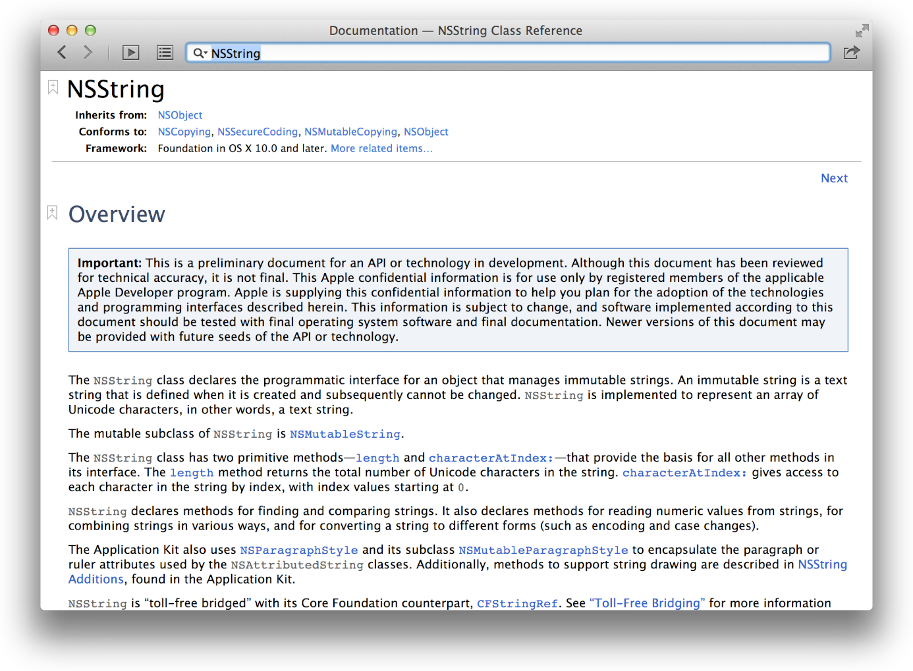The width and height of the screenshot is (913, 671).
Task: Click the 'Overview' section heading text
Action: (x=117, y=214)
